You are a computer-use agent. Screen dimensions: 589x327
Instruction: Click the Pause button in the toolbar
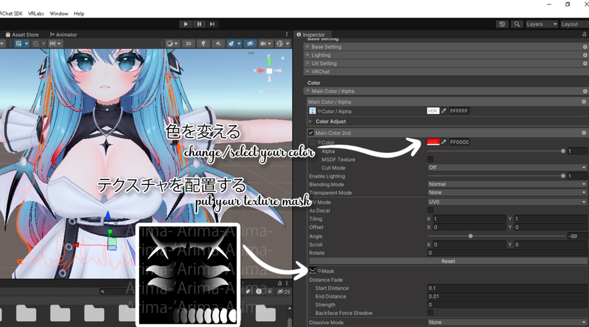coord(199,24)
